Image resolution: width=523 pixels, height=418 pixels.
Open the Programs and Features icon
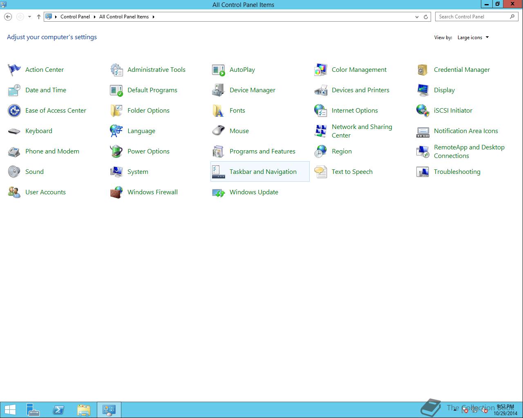[x=219, y=151]
